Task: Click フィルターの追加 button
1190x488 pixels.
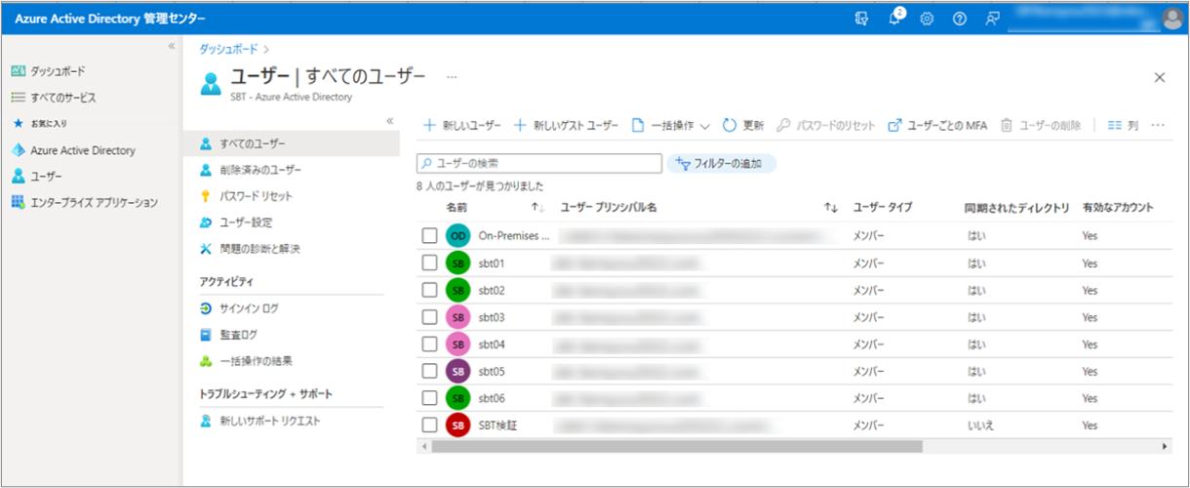Action: (721, 163)
